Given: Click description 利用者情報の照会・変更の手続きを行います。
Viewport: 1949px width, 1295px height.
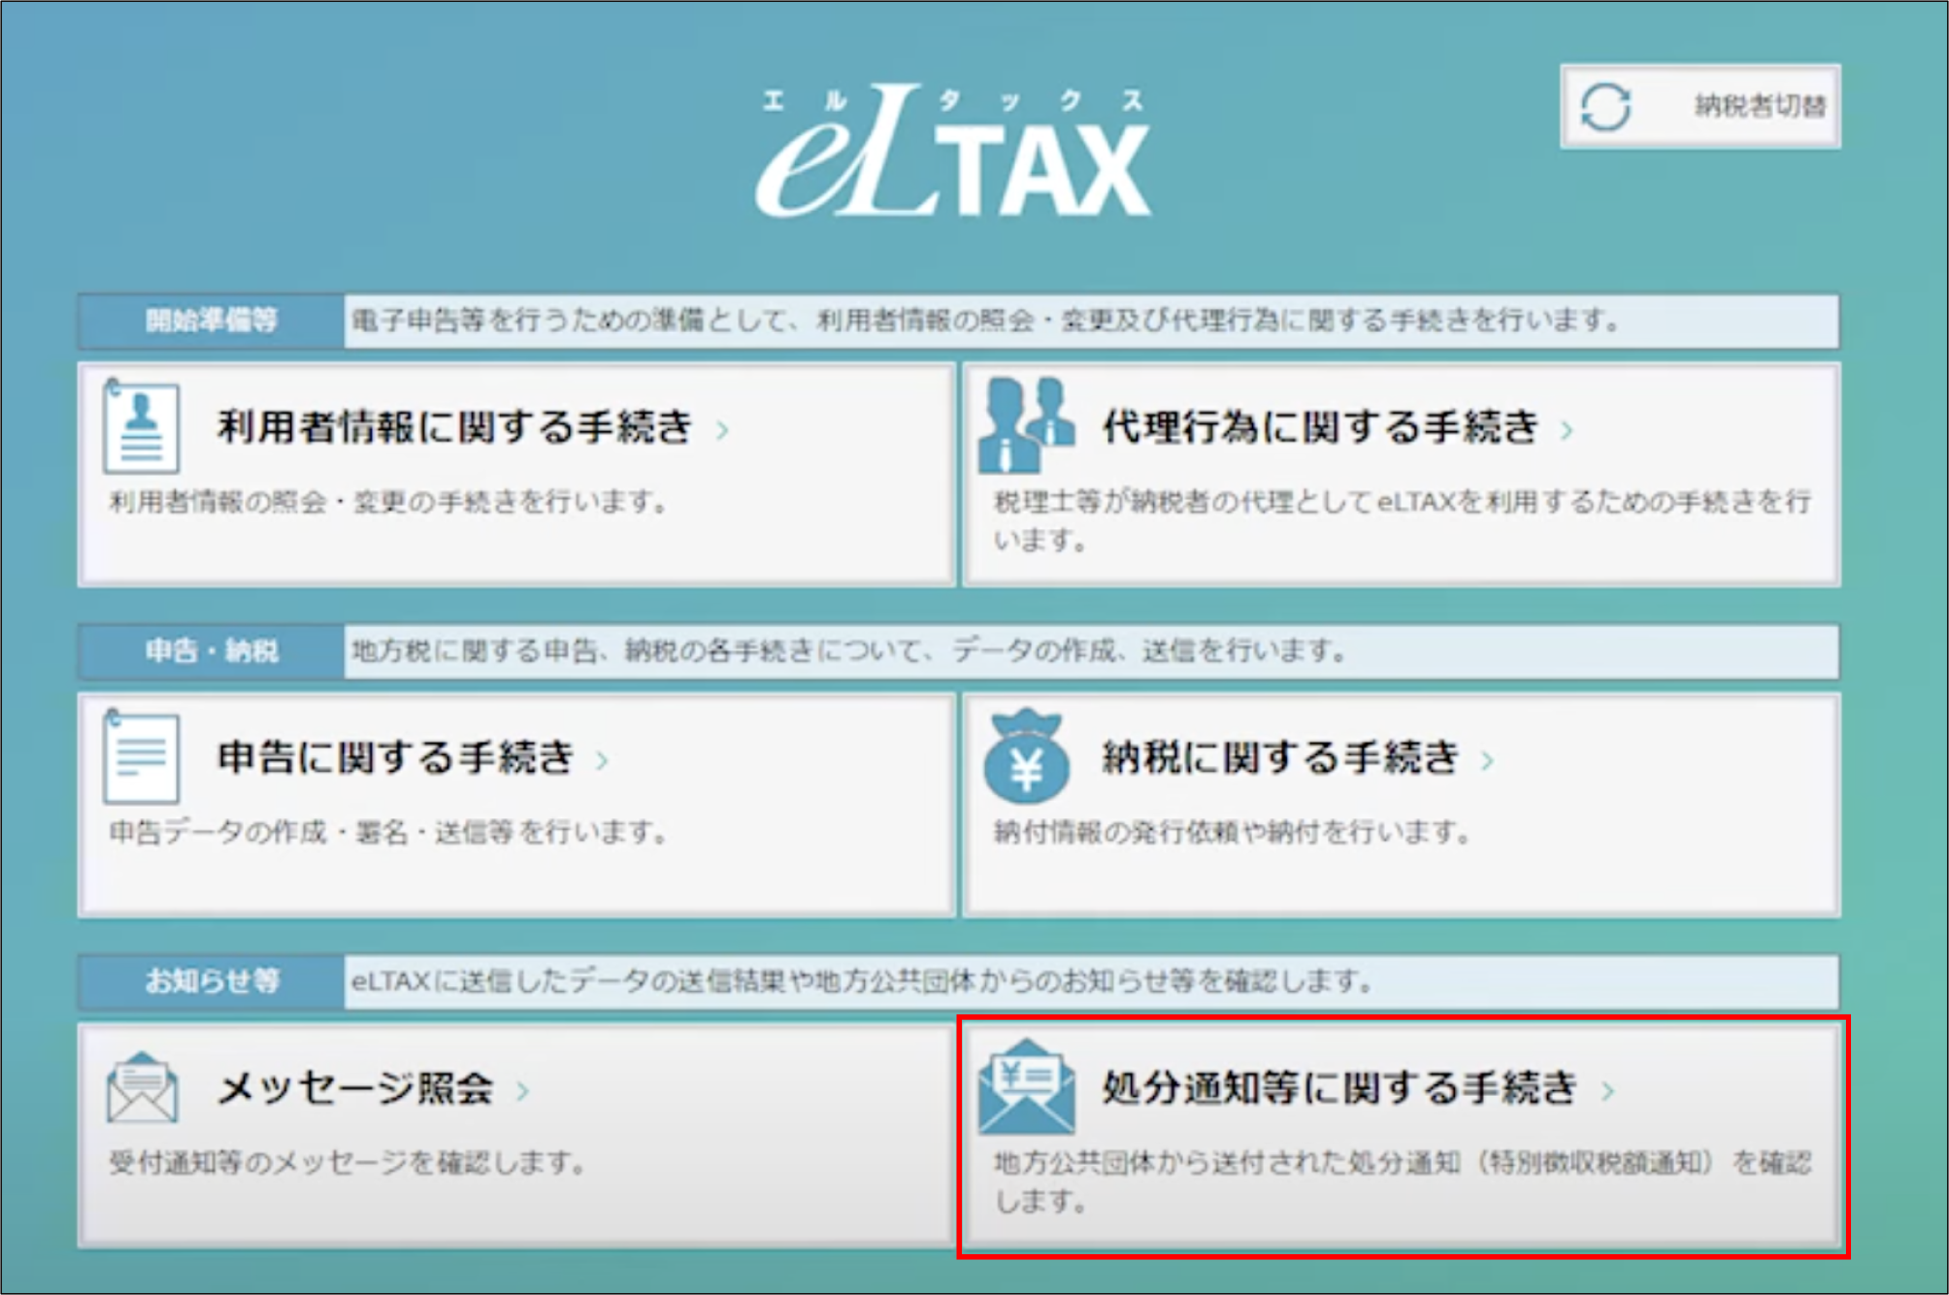Looking at the screenshot, I should pos(388,502).
